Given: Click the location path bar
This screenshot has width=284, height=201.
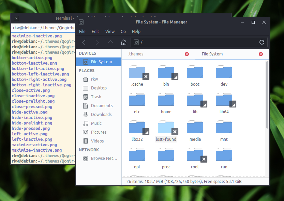Looking at the screenshot, I should [x=199, y=42].
